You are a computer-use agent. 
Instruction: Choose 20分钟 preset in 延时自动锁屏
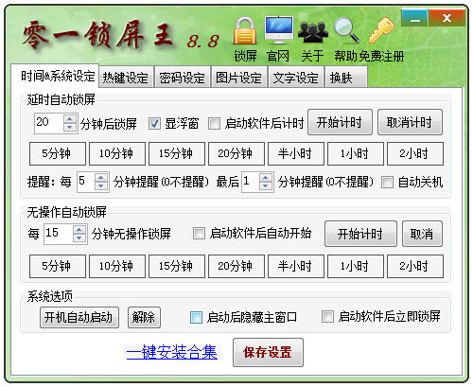click(x=236, y=153)
